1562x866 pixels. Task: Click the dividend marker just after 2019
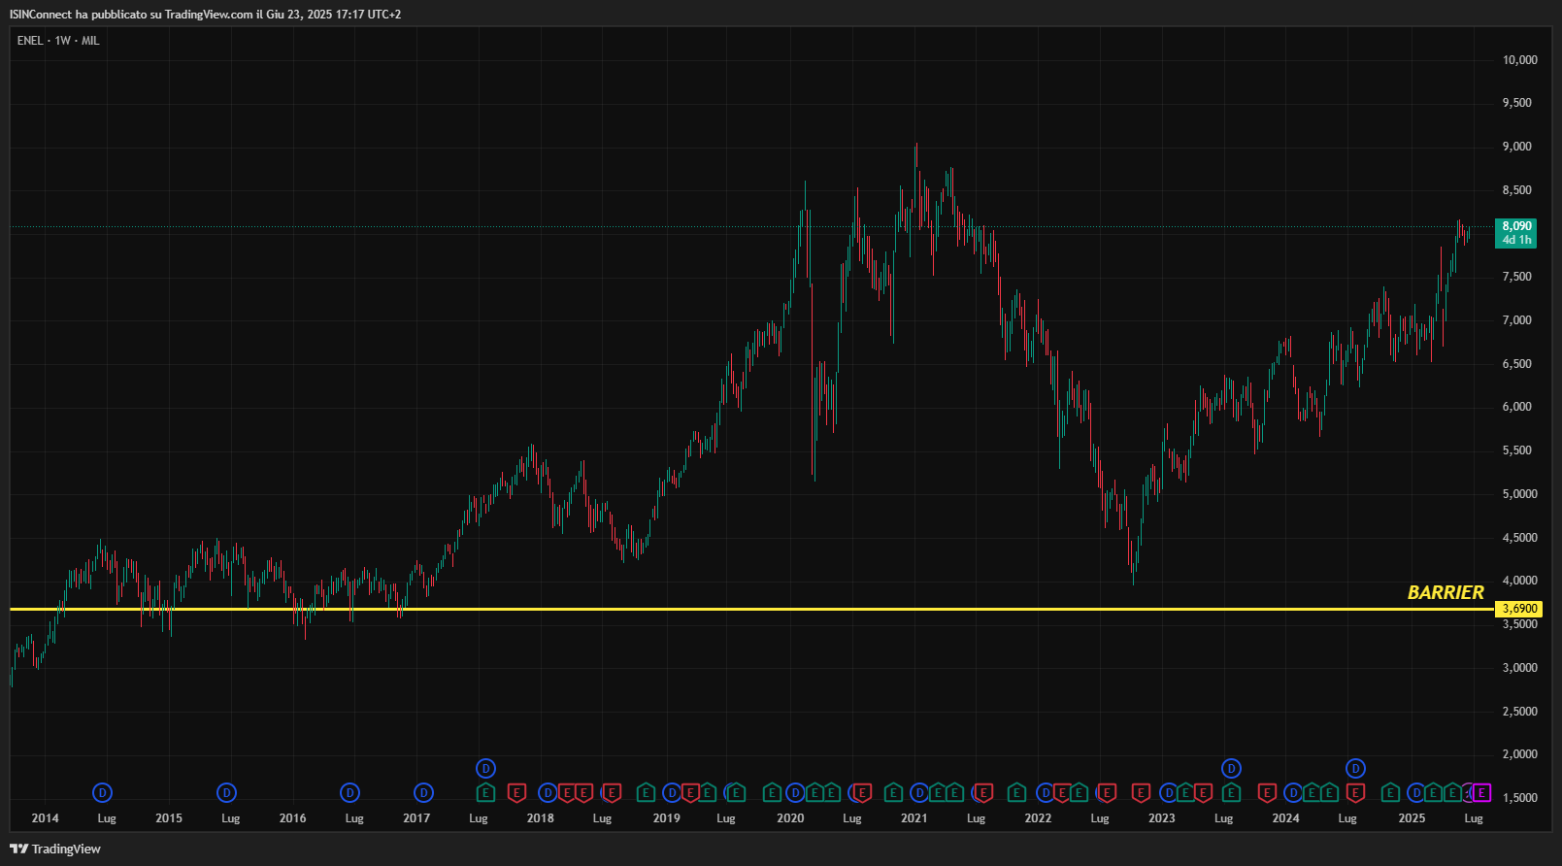point(672,793)
